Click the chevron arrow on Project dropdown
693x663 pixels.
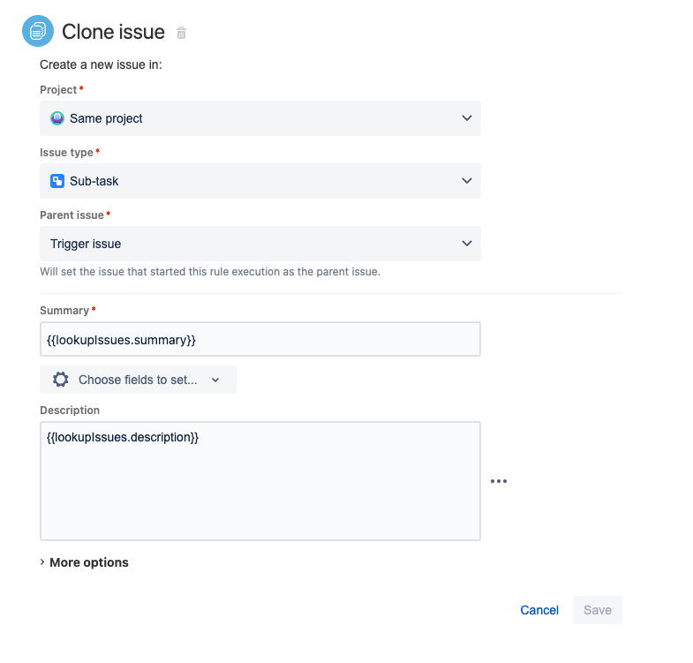tap(467, 118)
